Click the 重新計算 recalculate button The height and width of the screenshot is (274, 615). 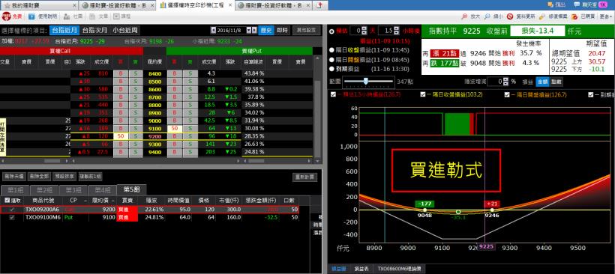coord(304,177)
